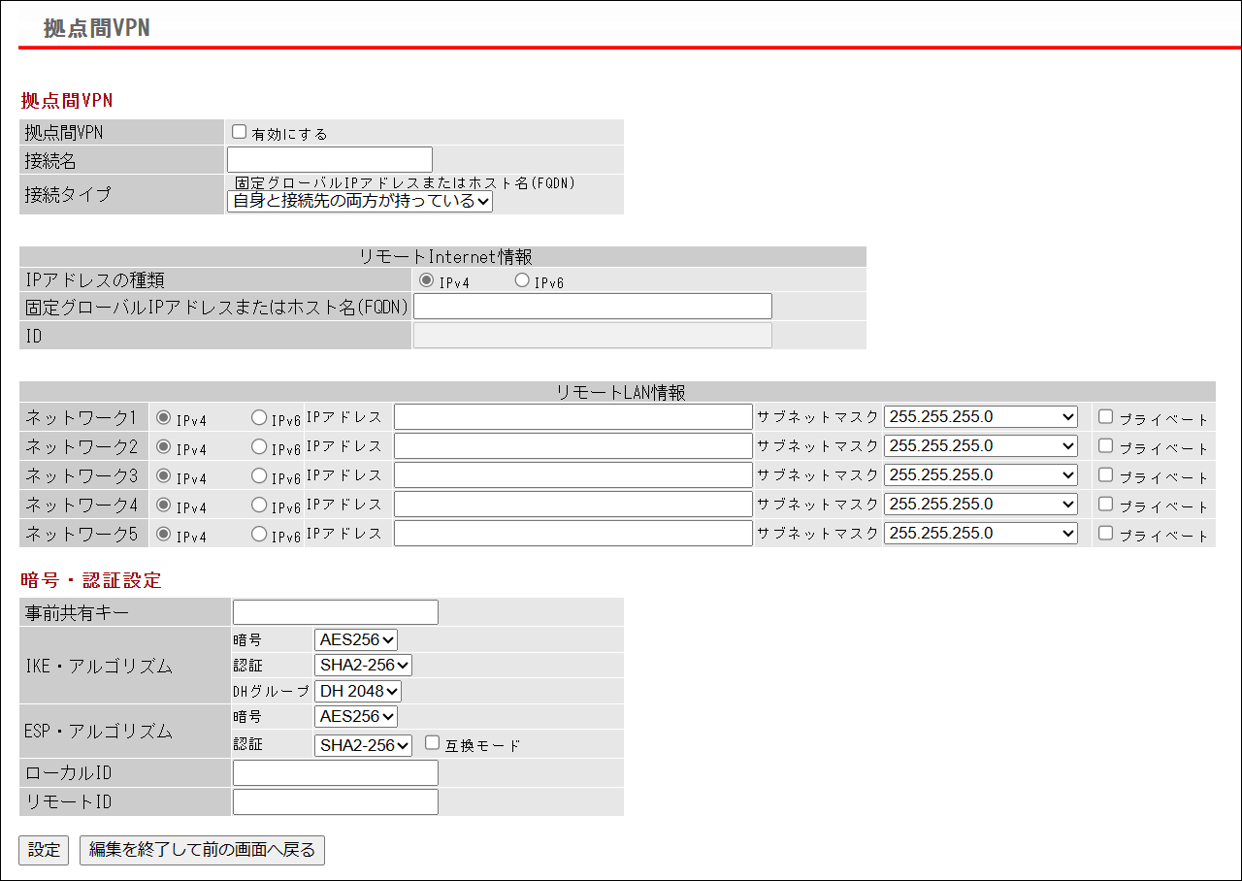Select IPv6 for ネットワーク3
Viewport: 1242px width, 881px height.
tap(258, 475)
